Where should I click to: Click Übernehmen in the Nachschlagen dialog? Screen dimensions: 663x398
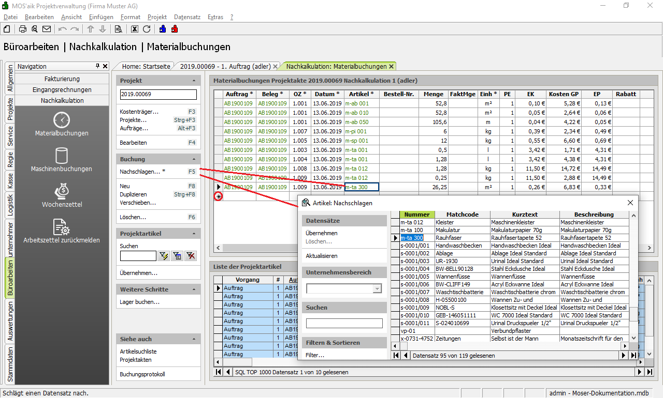(x=321, y=233)
